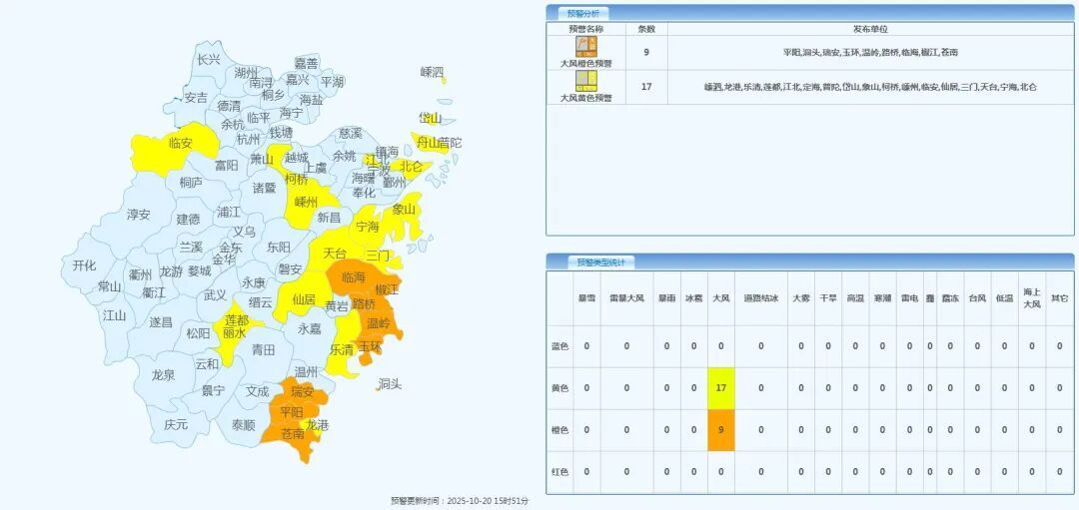
Task: Click the 发布单位 column header
Action: [x=870, y=29]
